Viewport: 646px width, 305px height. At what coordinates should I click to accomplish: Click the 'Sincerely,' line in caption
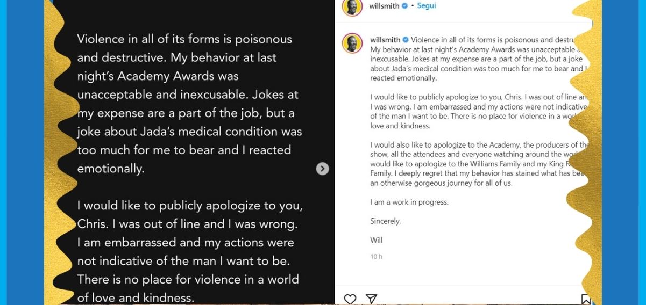[385, 221]
